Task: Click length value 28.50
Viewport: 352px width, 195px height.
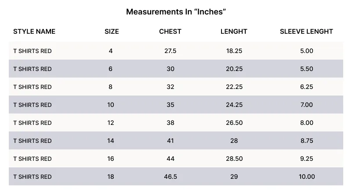Action: pyautogui.click(x=234, y=159)
